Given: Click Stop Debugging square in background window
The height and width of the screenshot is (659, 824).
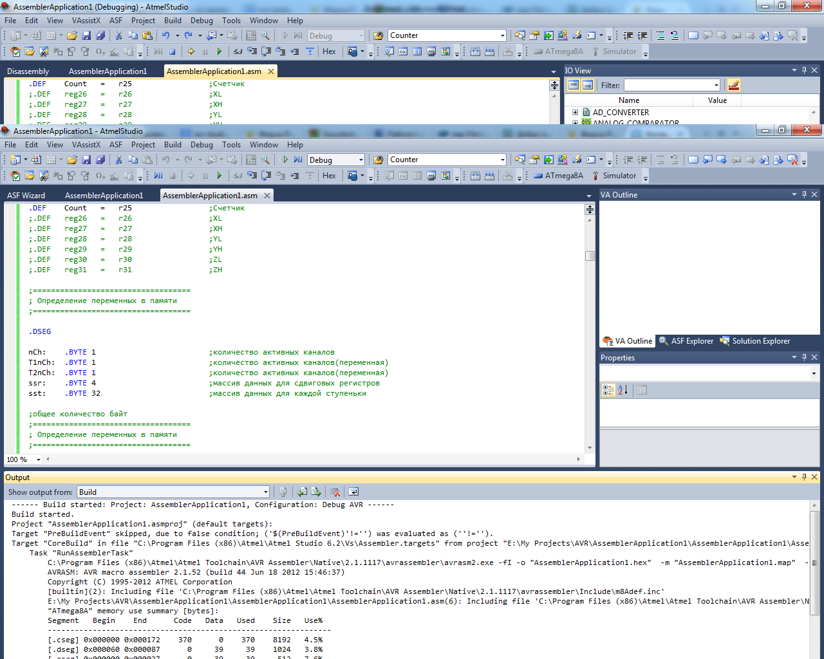Looking at the screenshot, I should click(173, 51).
